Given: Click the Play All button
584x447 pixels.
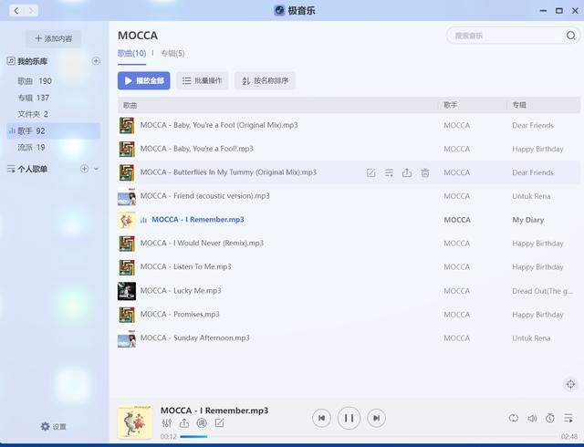Looking at the screenshot, I should (x=144, y=80).
